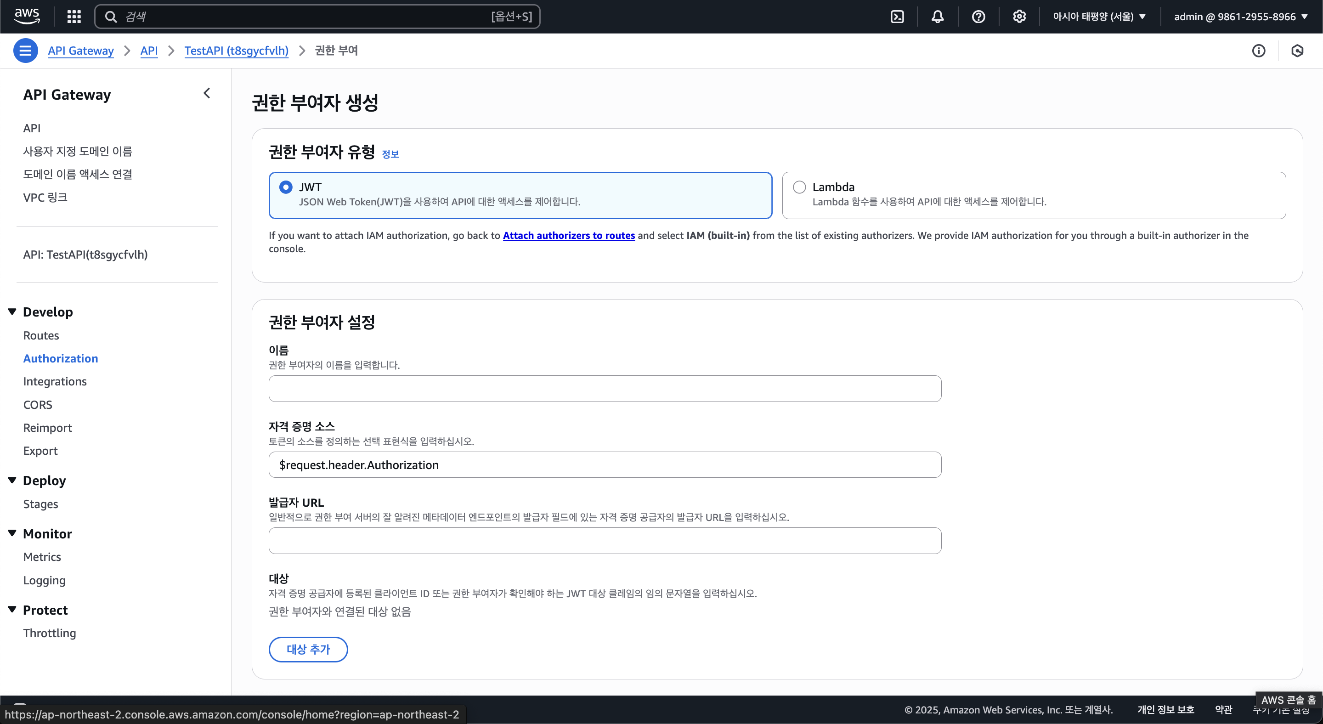This screenshot has width=1323, height=724.
Task: Open the Routes navigation item
Action: pyautogui.click(x=41, y=335)
